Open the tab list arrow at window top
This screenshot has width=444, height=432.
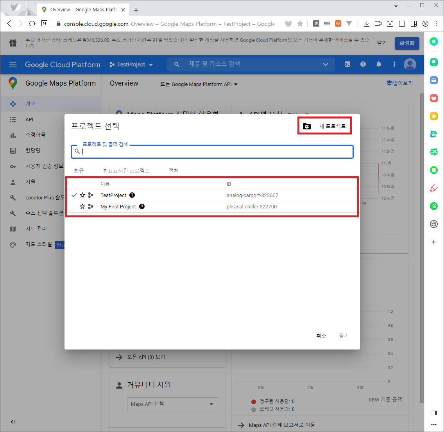pos(396,5)
